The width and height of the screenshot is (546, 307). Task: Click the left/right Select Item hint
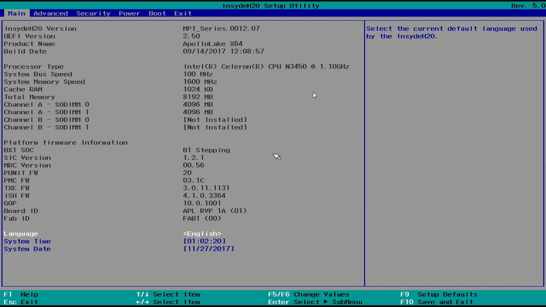tap(168, 302)
